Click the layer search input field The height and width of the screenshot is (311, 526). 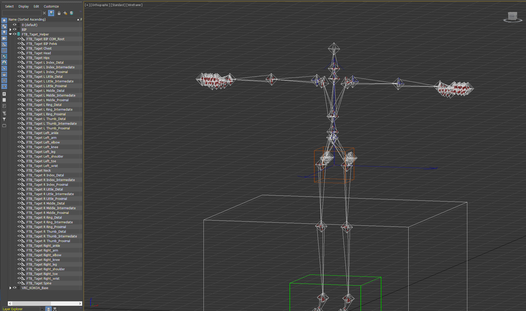pos(22,13)
